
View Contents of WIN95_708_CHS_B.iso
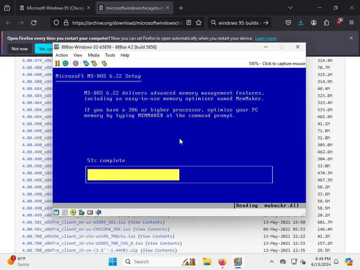[x=163, y=243]
